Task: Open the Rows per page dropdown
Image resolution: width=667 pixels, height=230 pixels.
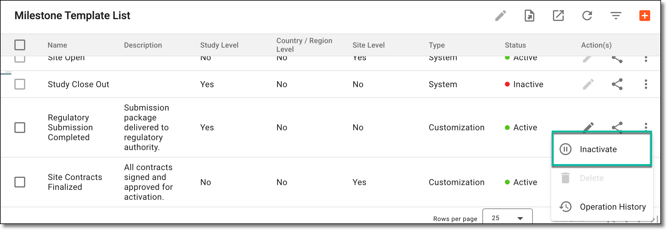Action: coord(507,217)
